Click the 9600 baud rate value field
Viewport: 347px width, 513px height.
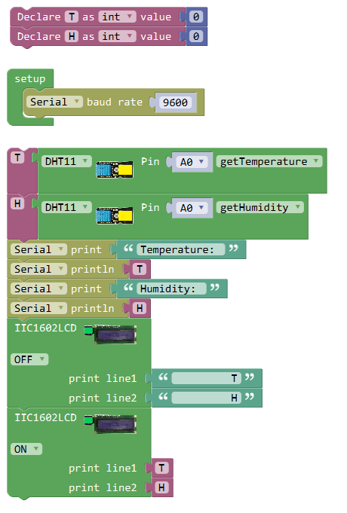(x=175, y=102)
